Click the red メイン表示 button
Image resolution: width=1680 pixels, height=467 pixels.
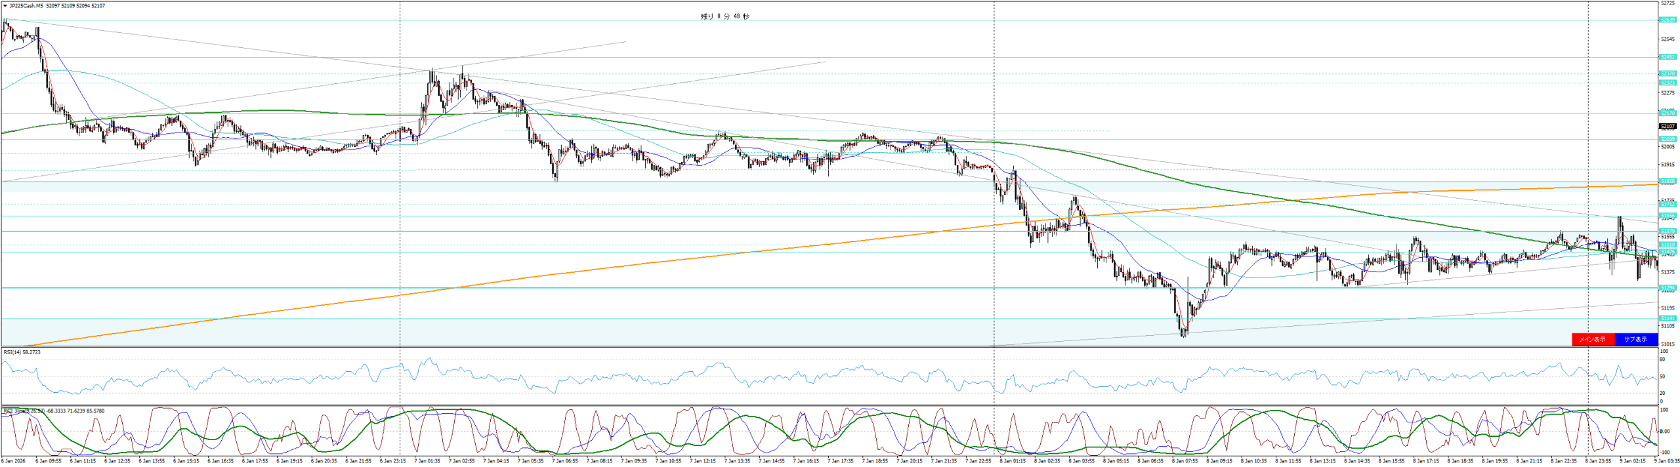tap(1592, 339)
